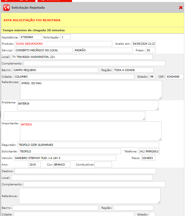The height and width of the screenshot is (216, 186).
Task: Click the Solicitação number field
Action: (65, 37)
